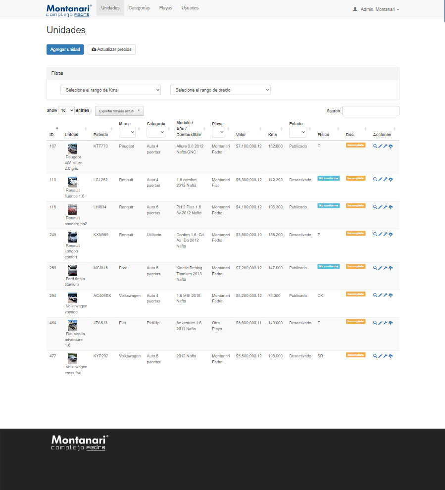Change the show entries count dropdown
The width and height of the screenshot is (445, 490).
pos(66,110)
